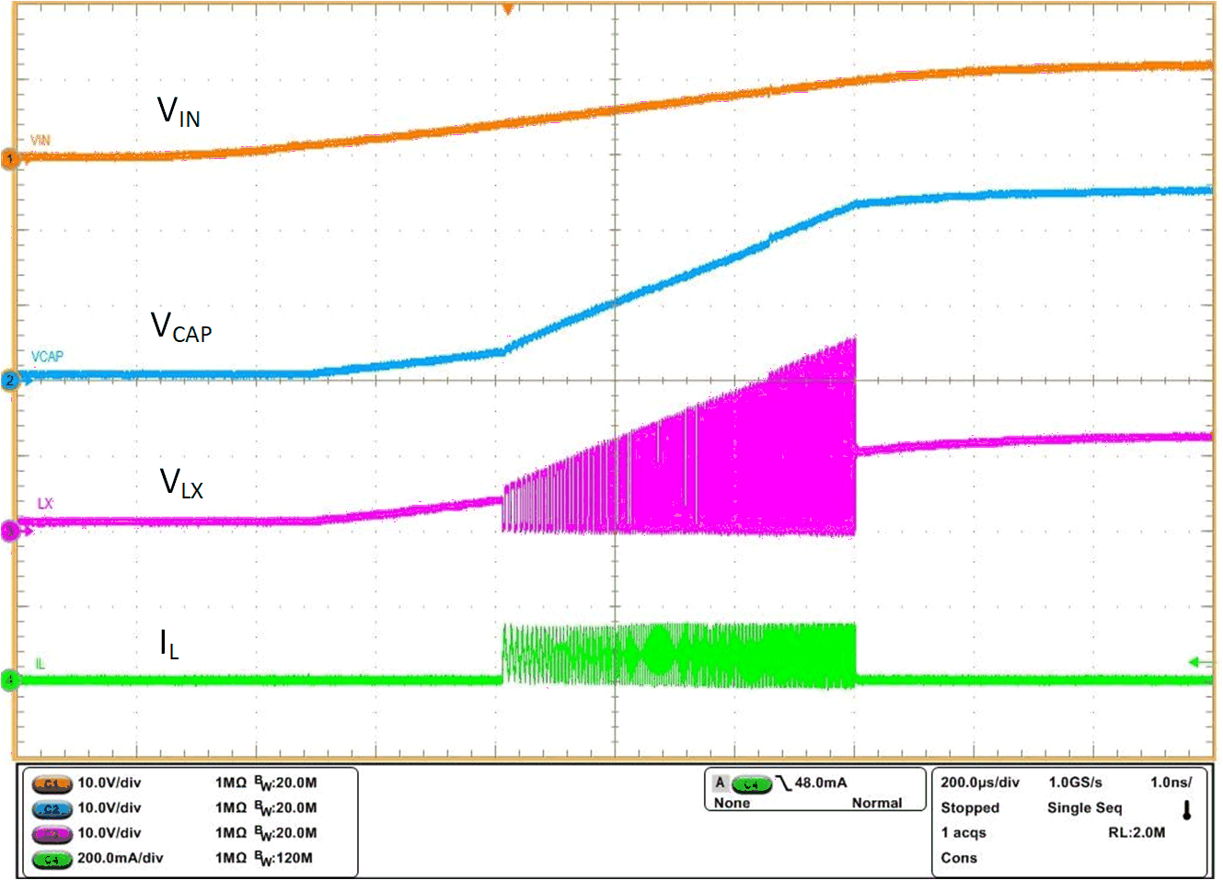Viewport: 1223px width, 880px height.
Task: Click the thermometer icon in acquisition panel
Action: [1186, 810]
